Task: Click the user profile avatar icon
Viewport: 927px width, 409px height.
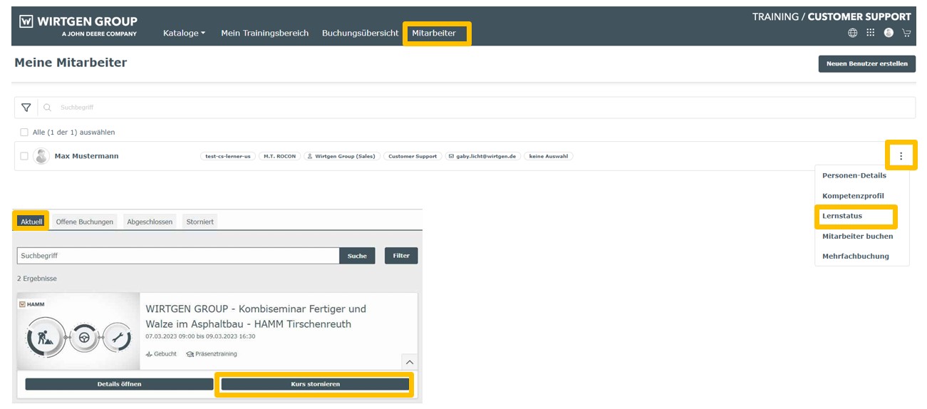Action: (x=889, y=33)
